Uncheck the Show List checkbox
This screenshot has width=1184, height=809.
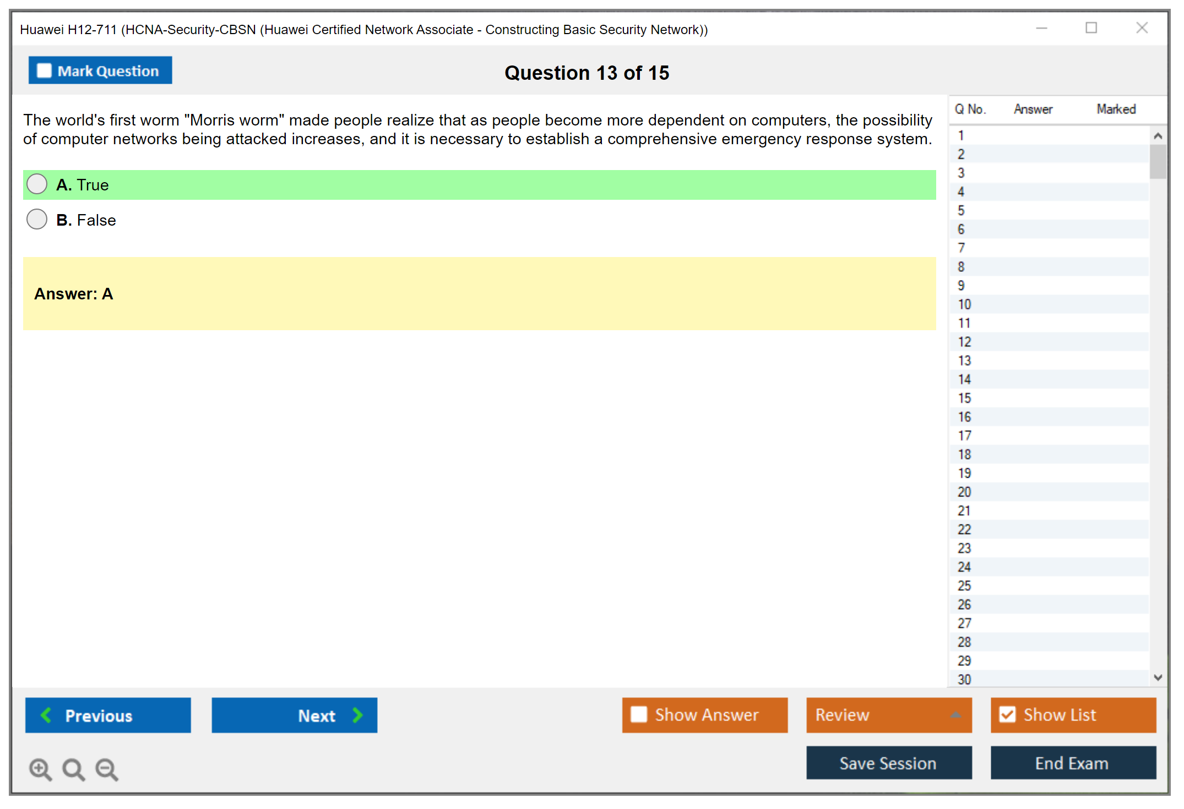1007,714
